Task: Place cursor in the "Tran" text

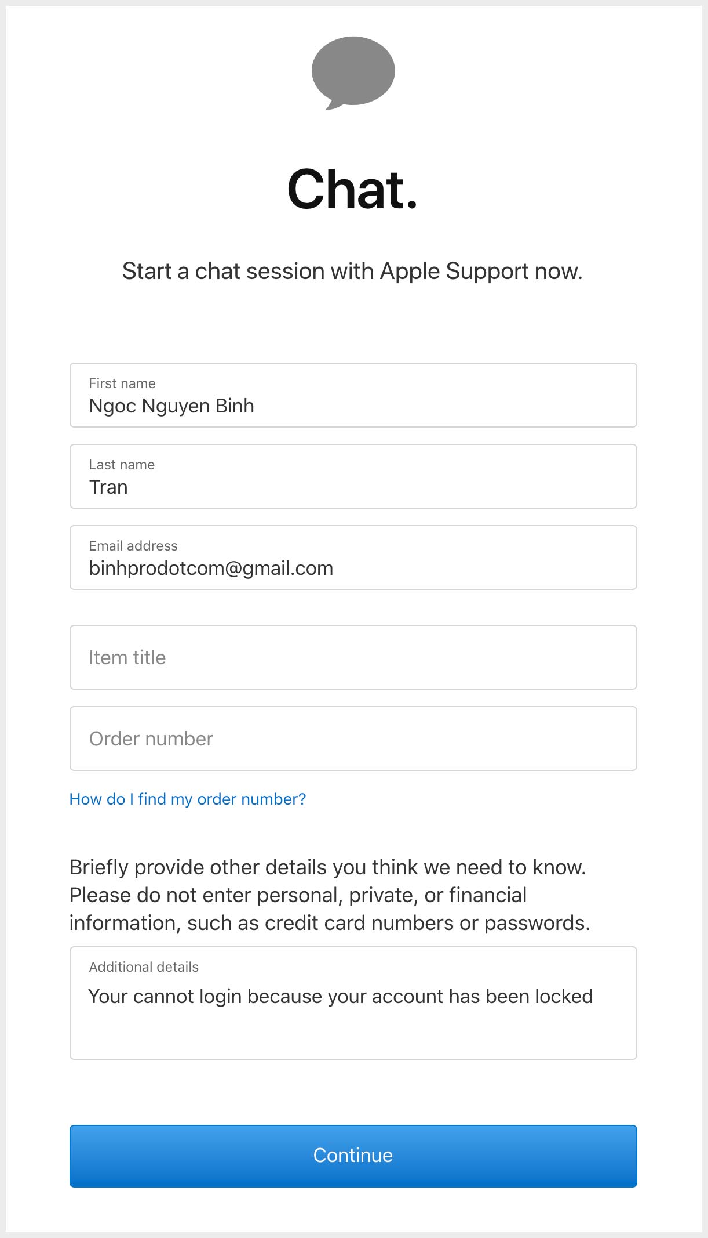Action: tap(108, 487)
